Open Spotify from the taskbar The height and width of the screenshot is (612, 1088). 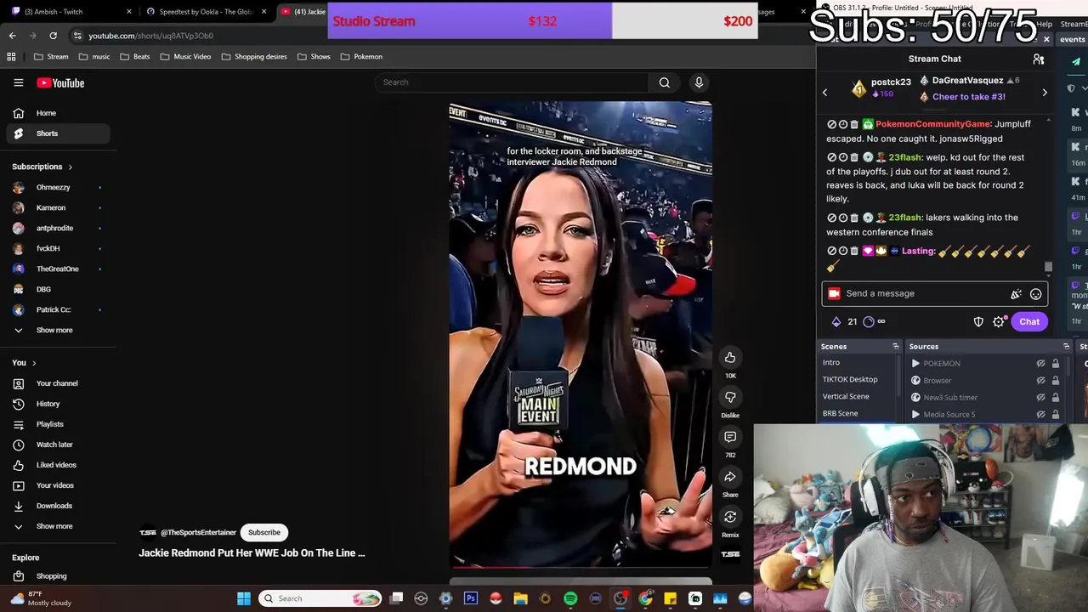coord(570,598)
